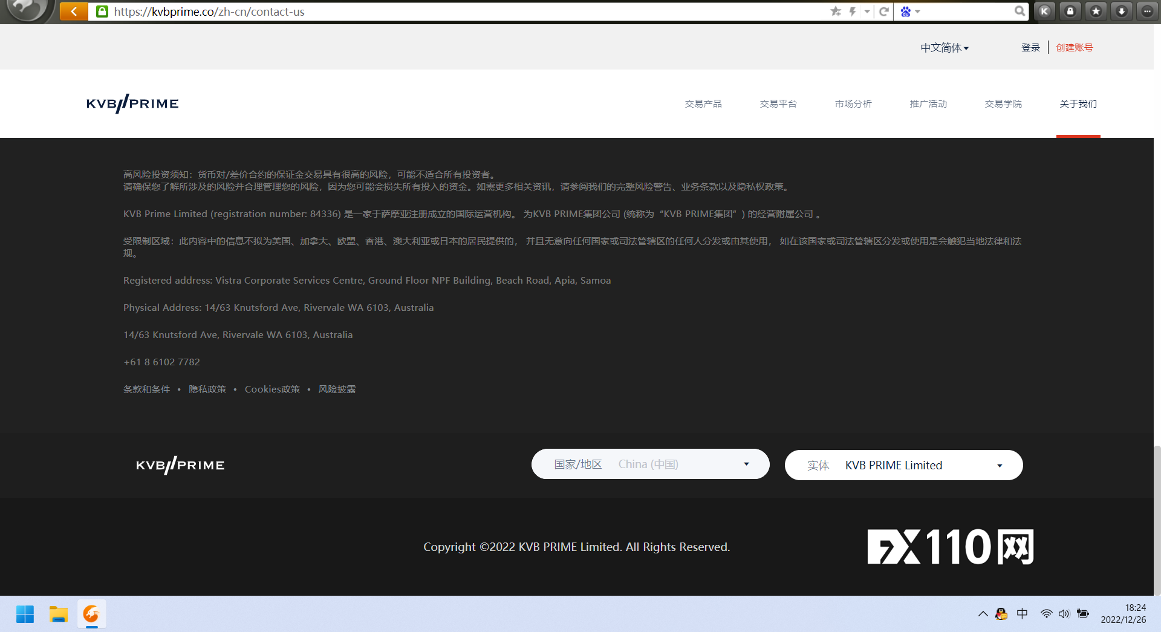Screen dimensions: 1161x632
Task: Expand the 实体 KVB PRIME Limited dropdown
Action: pyautogui.click(x=903, y=465)
